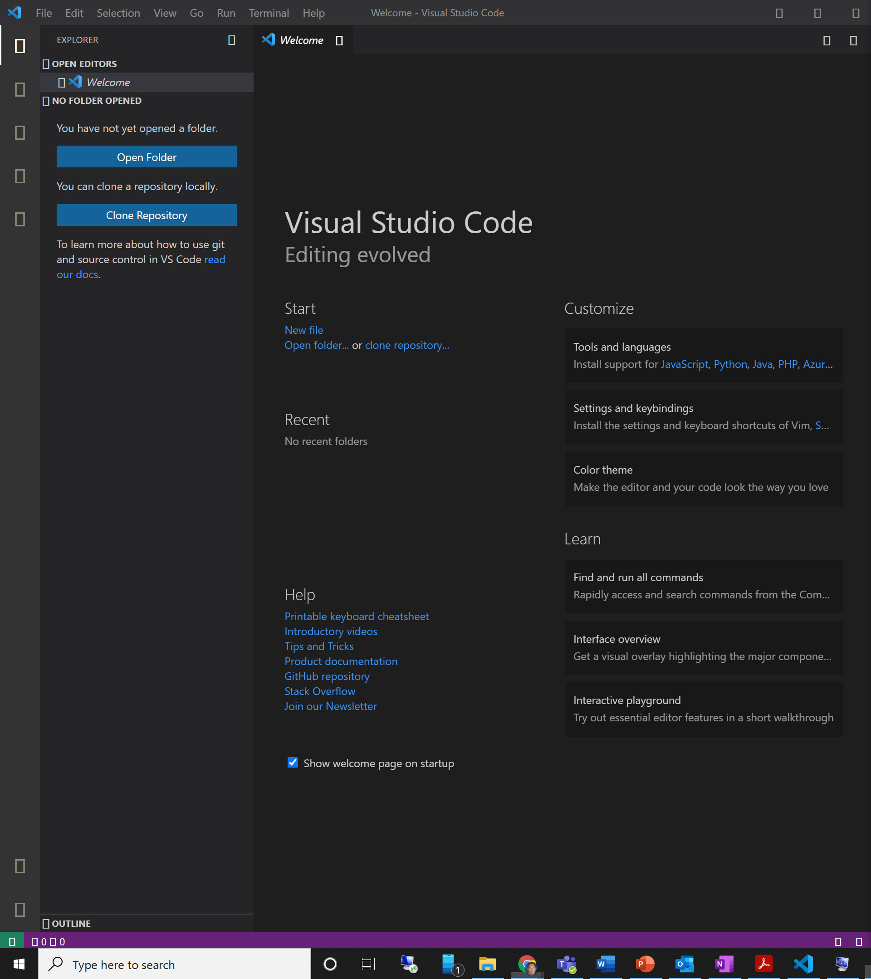The height and width of the screenshot is (979, 871).
Task: Open the Tips and Tricks link
Action: 319,646
